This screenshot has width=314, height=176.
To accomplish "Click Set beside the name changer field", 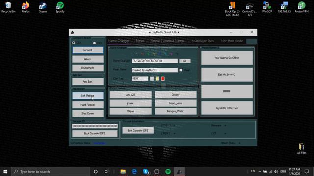I will click(184, 61).
